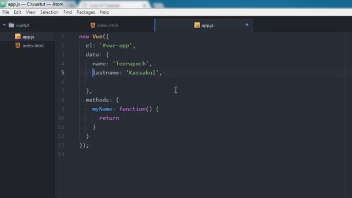
Task: Open the File menu
Action: point(5,12)
